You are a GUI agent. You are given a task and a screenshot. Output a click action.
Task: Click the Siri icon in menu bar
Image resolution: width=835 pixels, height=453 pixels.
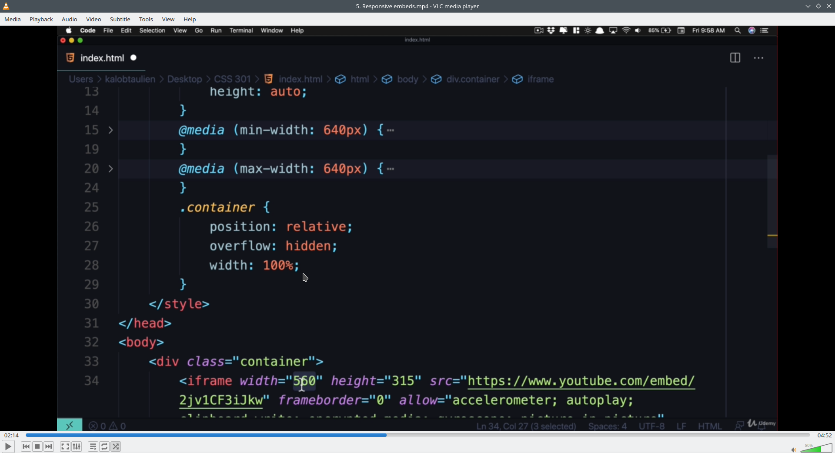(751, 30)
